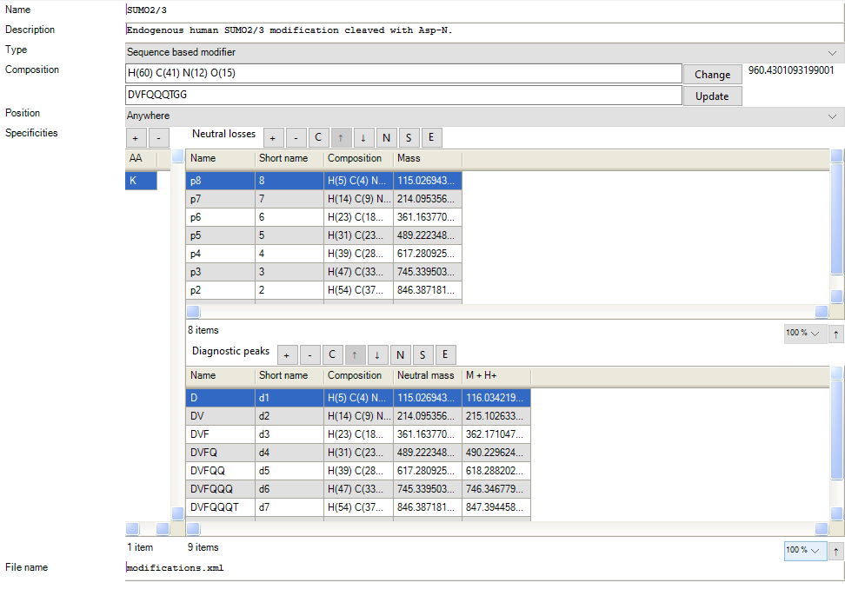Click the add button in Neutral losses toolbar
Screen dimensions: 845x589
[x=272, y=137]
